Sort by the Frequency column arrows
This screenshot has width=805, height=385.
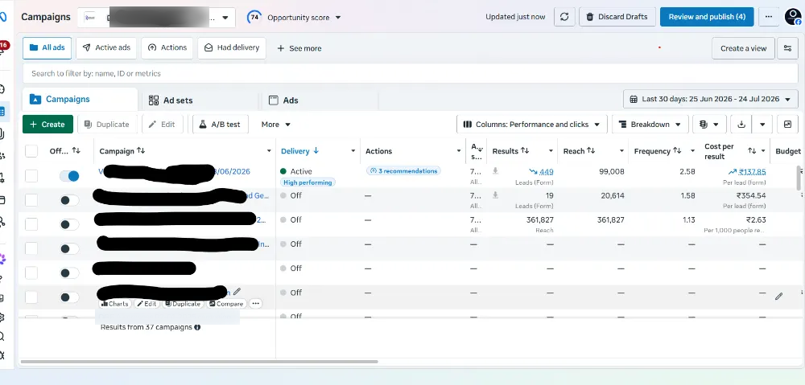tap(677, 151)
